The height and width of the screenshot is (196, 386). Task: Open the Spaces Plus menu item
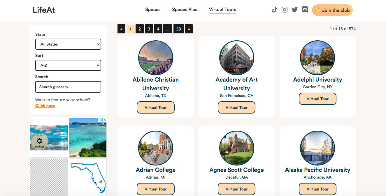coord(185,10)
